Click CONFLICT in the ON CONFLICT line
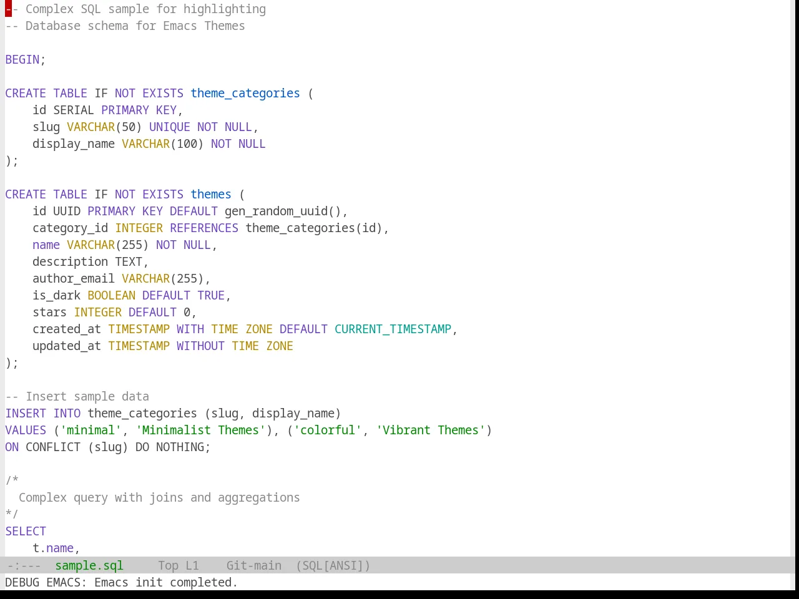The width and height of the screenshot is (799, 599). click(53, 447)
